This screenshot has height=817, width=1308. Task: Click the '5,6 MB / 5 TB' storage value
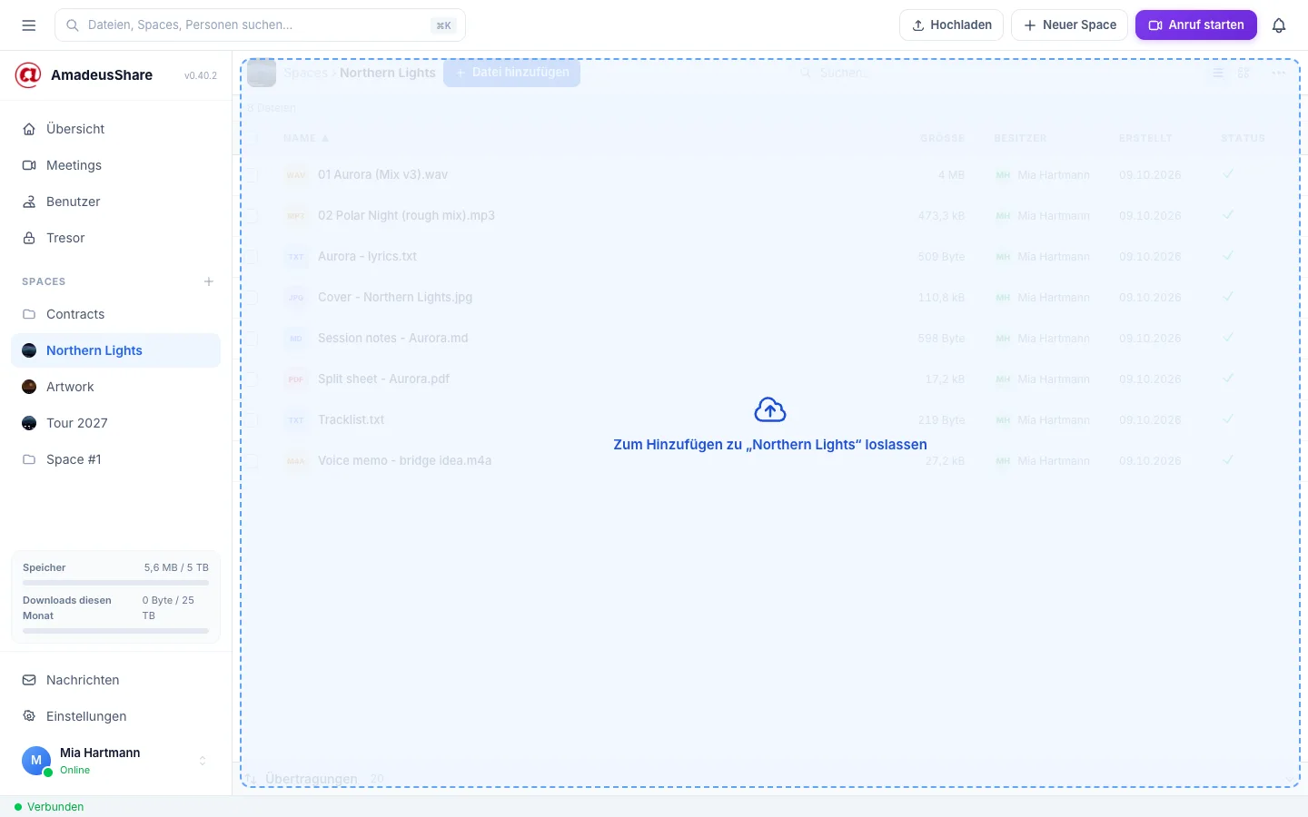tap(176, 567)
